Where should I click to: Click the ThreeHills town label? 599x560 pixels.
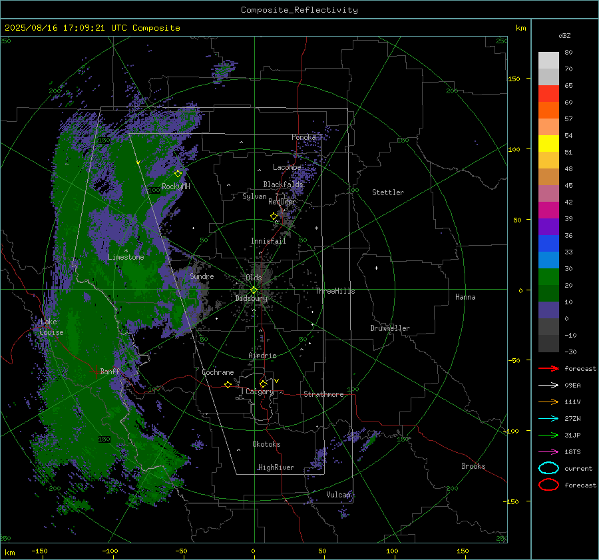pos(335,291)
